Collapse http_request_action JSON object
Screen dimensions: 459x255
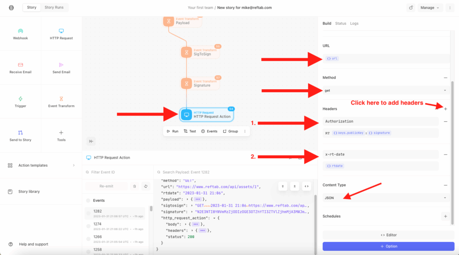(214, 218)
